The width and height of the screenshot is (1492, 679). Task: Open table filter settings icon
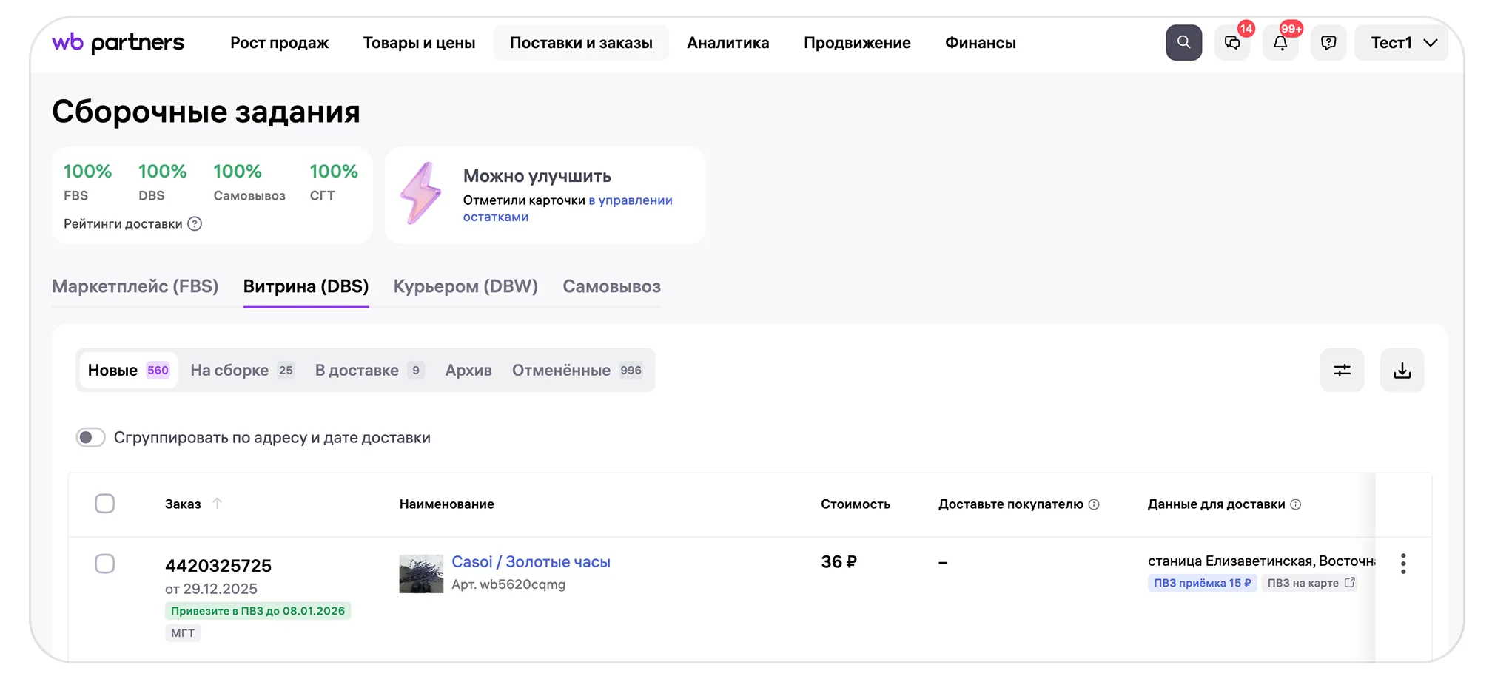point(1342,370)
